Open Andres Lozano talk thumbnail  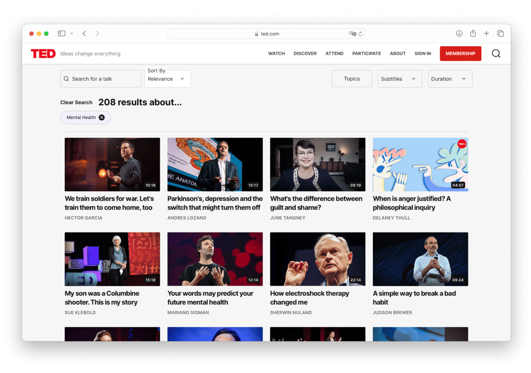click(215, 164)
